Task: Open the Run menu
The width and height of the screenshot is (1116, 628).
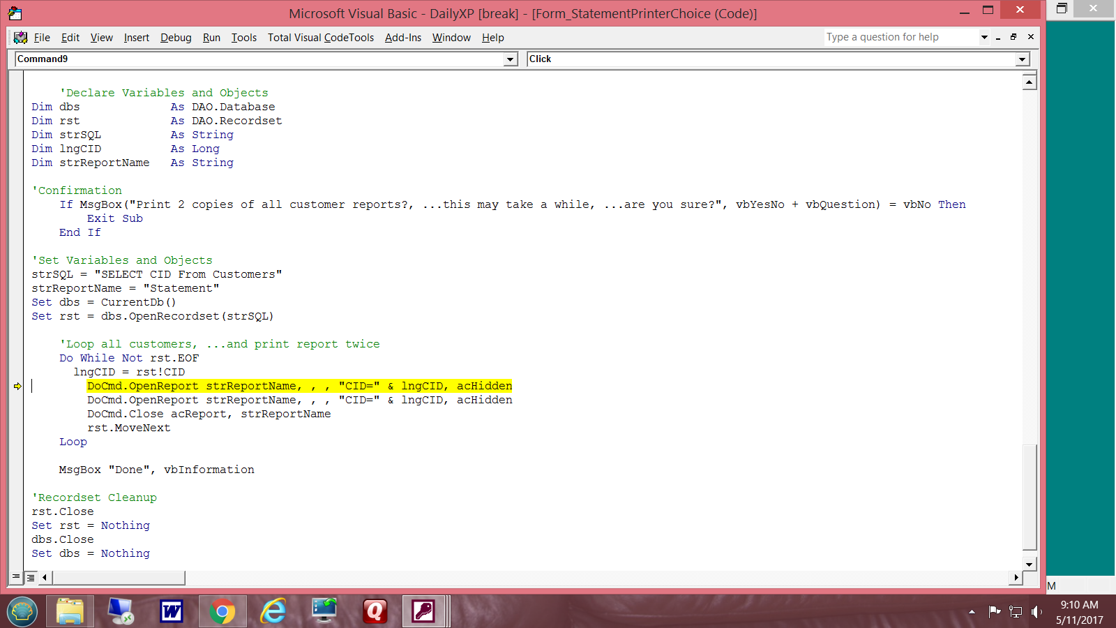Action: point(211,38)
